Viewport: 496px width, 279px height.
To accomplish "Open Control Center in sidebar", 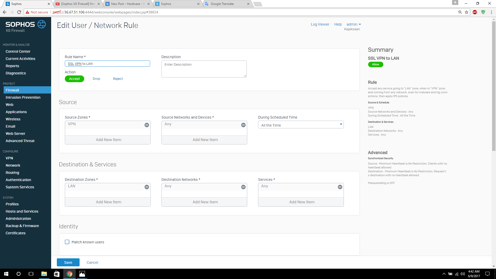I will [x=18, y=51].
